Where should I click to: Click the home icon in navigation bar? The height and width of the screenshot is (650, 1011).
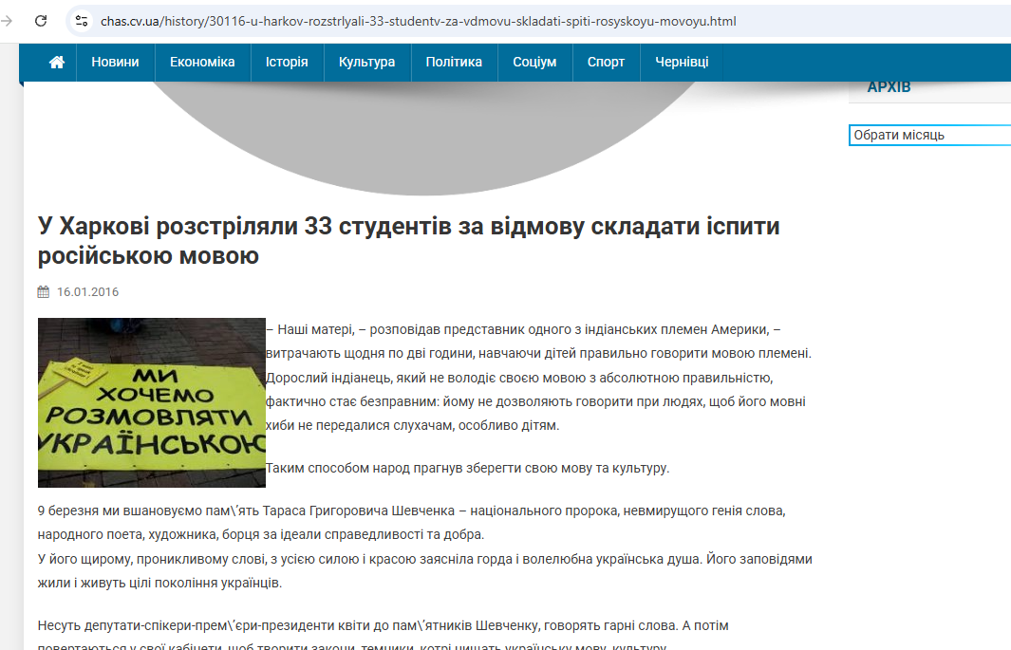[57, 62]
